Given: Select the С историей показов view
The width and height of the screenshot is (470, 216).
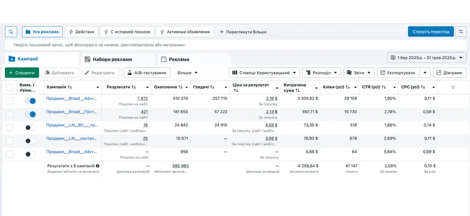Looking at the screenshot, I should [x=127, y=31].
